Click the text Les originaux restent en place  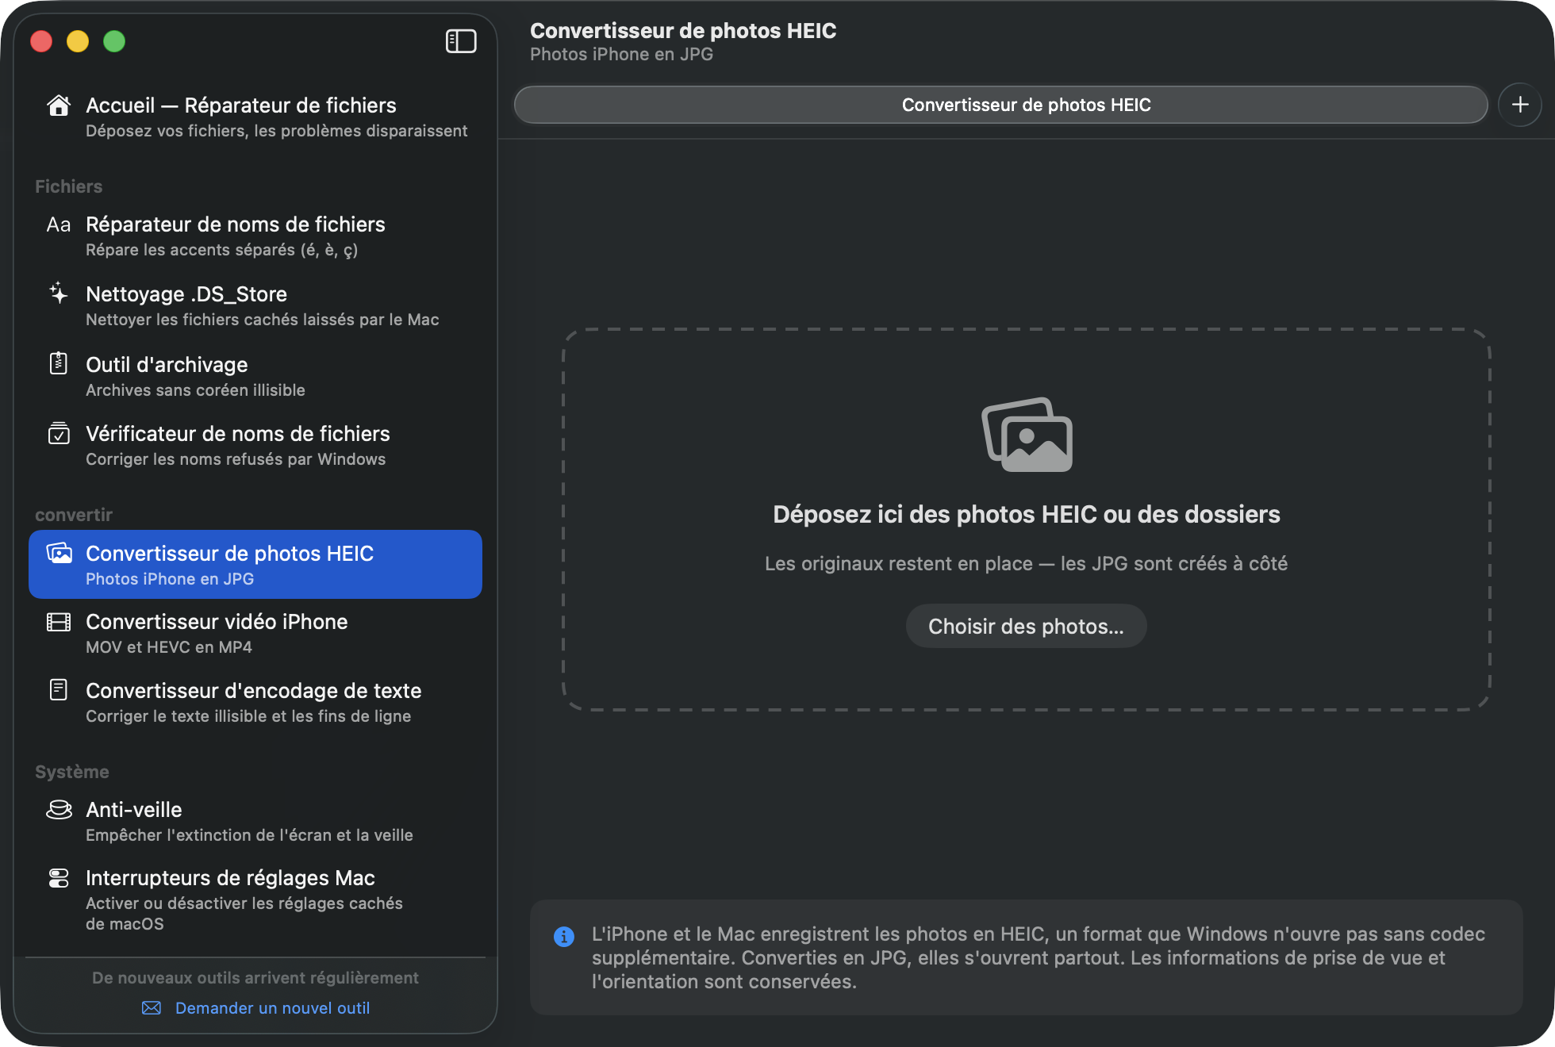pos(1027,564)
